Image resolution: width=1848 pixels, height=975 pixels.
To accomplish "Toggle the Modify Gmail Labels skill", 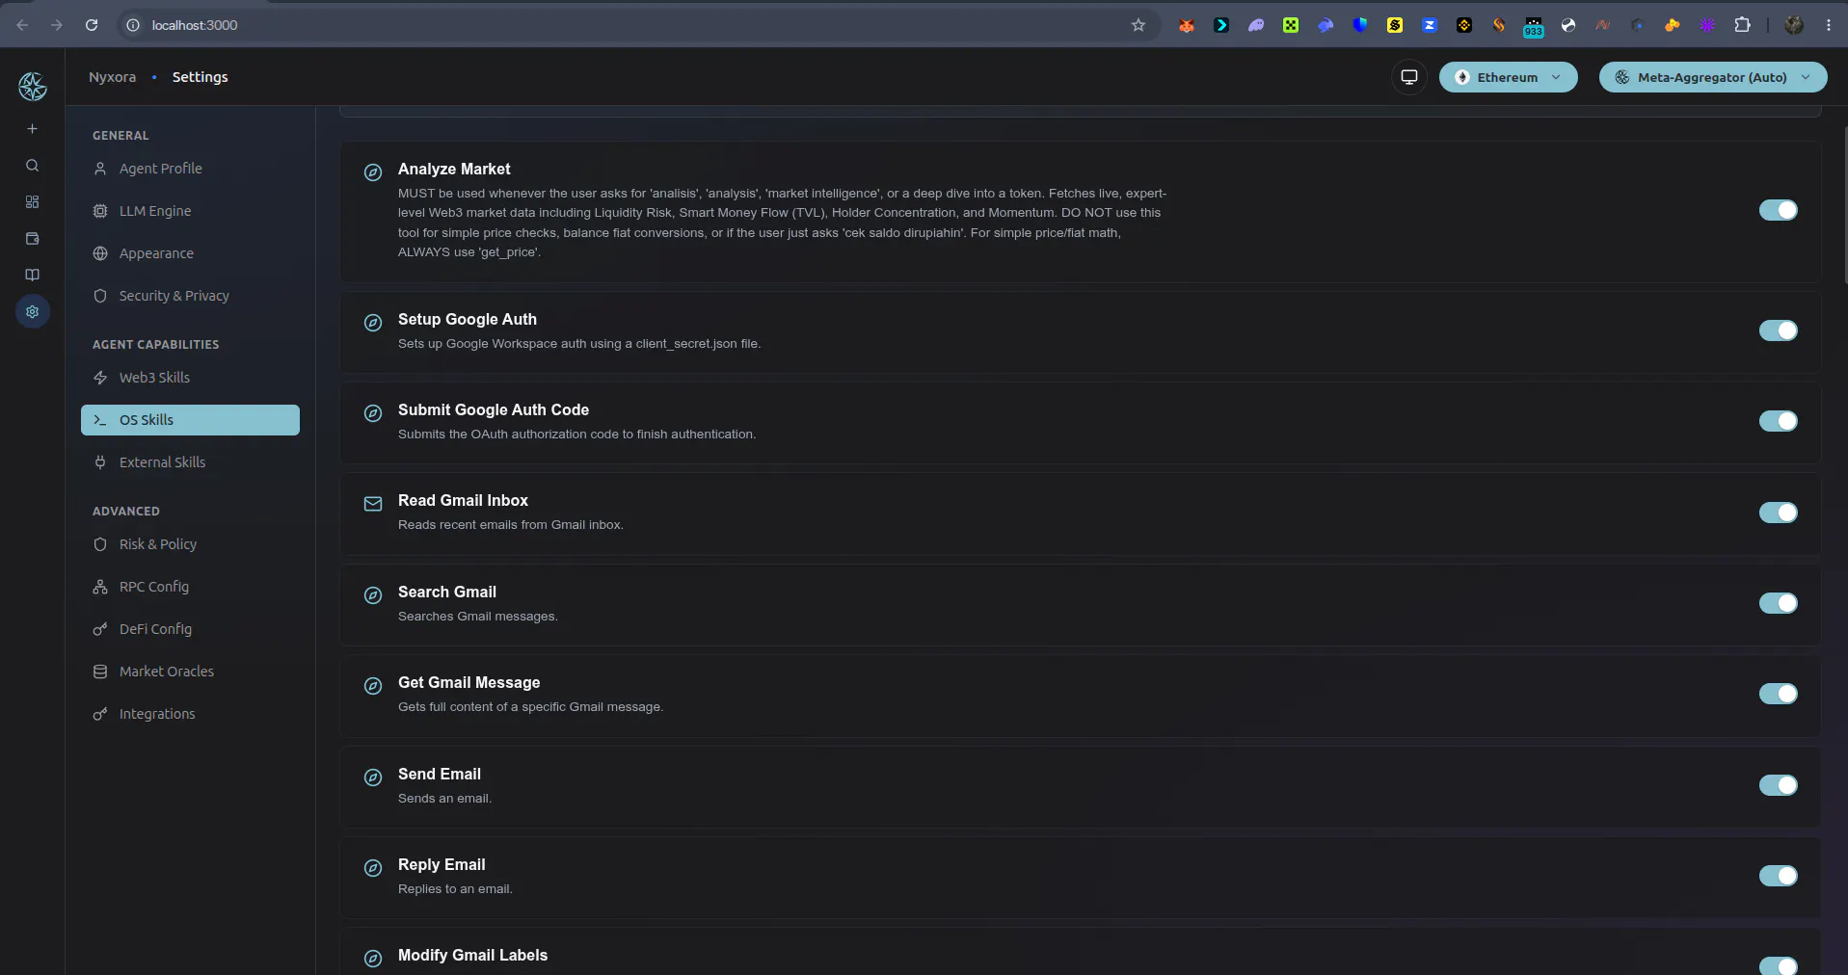I will coord(1779,966).
